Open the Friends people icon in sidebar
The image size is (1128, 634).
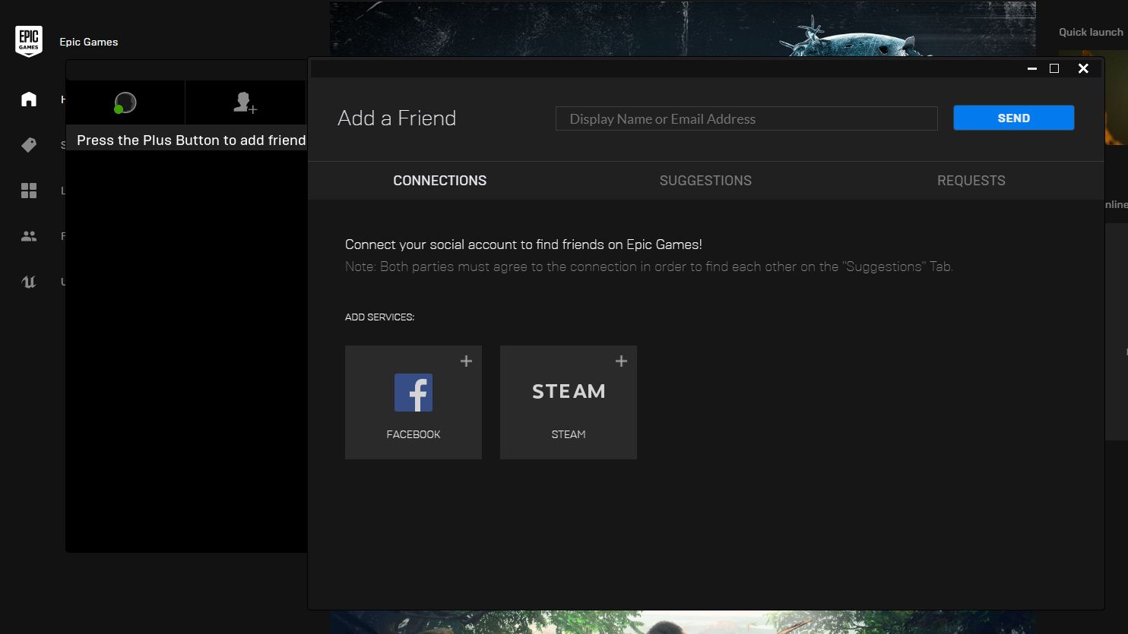tap(29, 236)
